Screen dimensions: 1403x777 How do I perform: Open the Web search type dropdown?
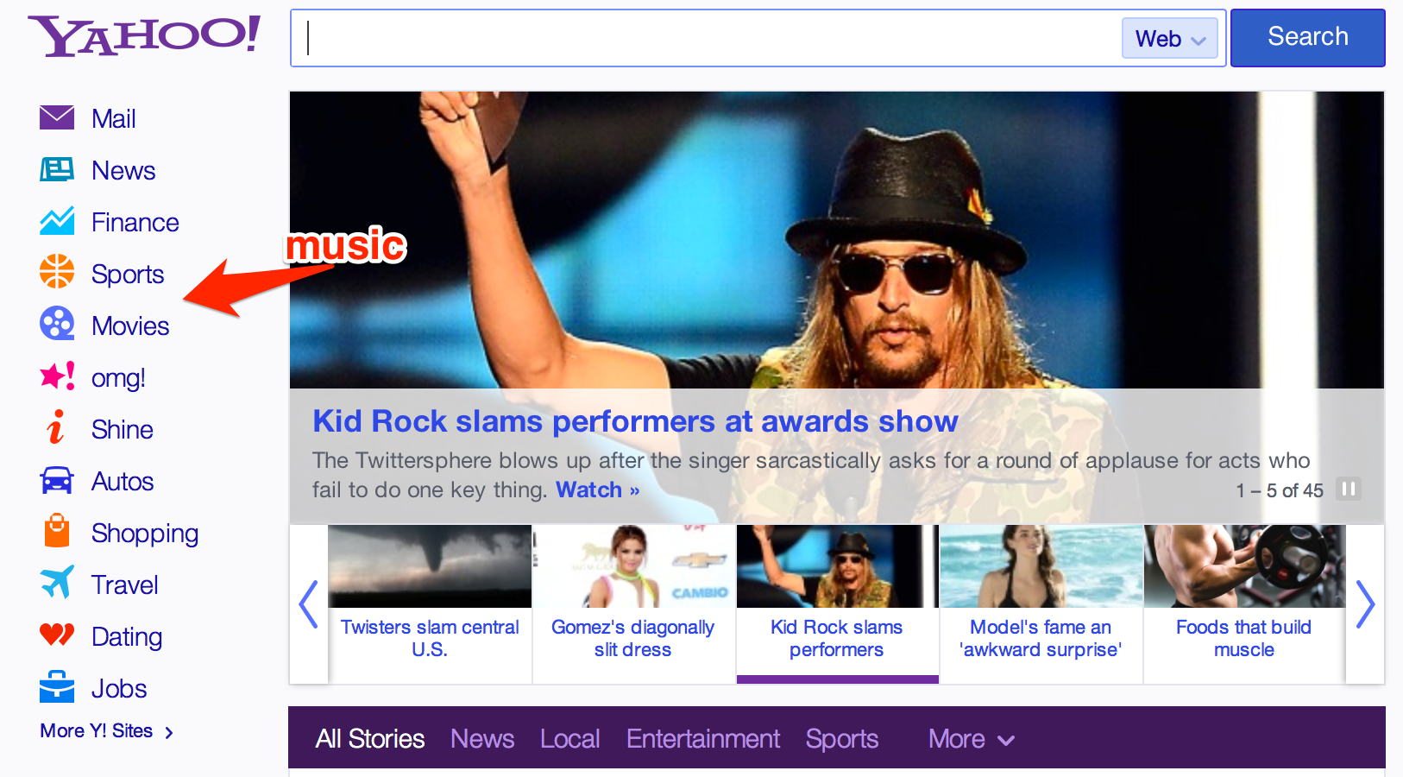click(1169, 39)
